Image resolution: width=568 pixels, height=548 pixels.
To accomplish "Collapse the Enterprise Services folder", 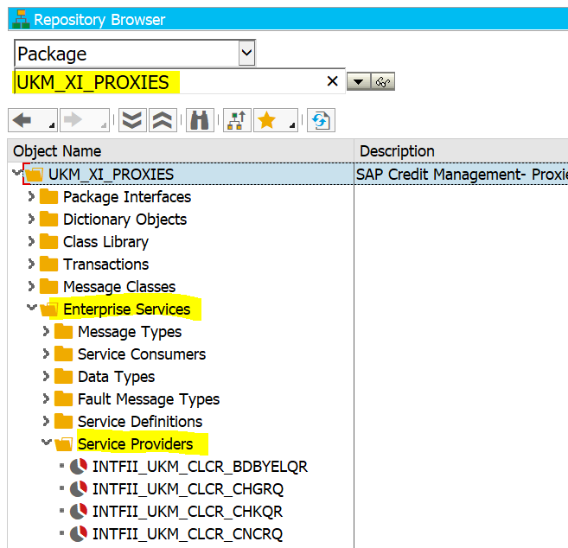I will 32,308.
